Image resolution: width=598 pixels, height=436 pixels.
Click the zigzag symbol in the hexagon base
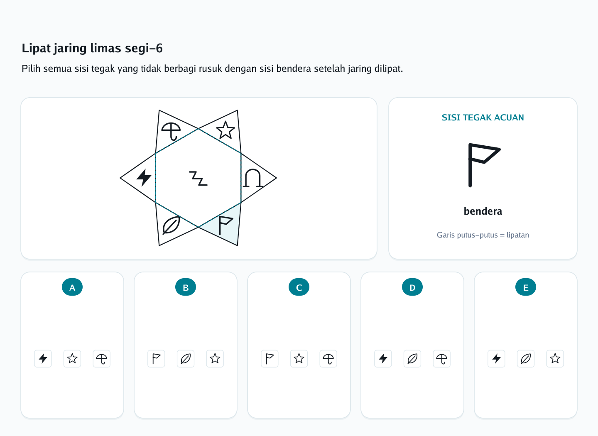pyautogui.click(x=199, y=178)
